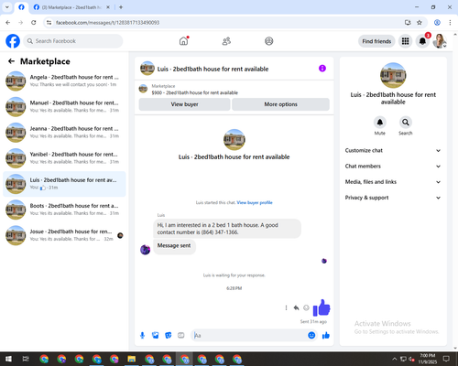Open the Notifications bell icon
Viewport: 458px width, 366px height.
click(422, 41)
